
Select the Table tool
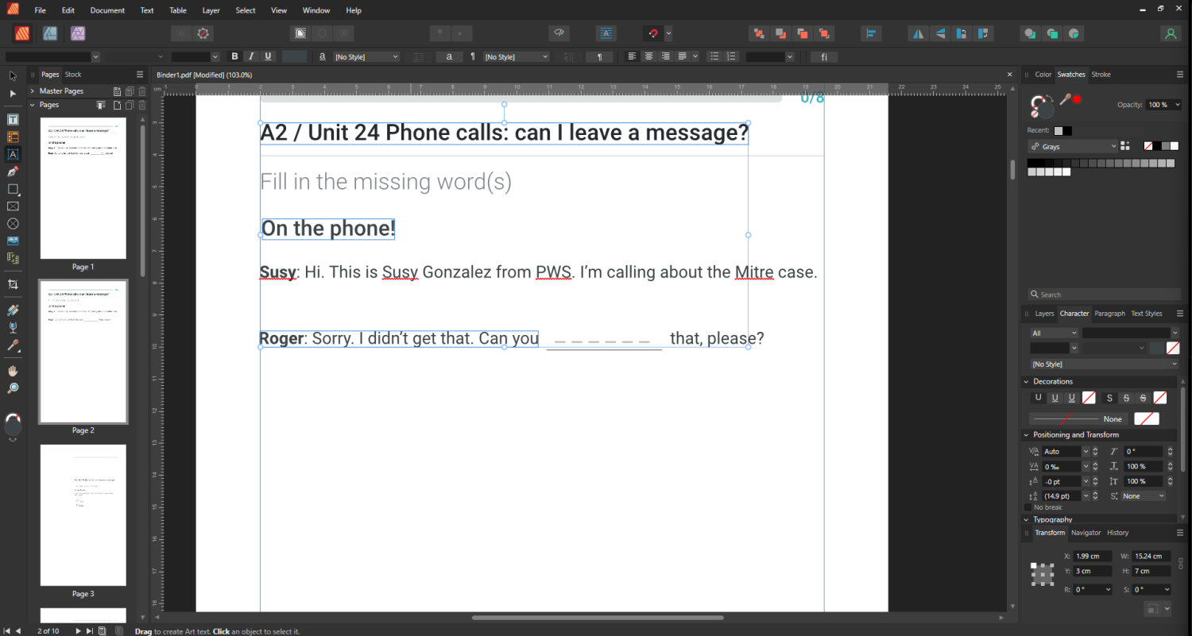coord(13,137)
